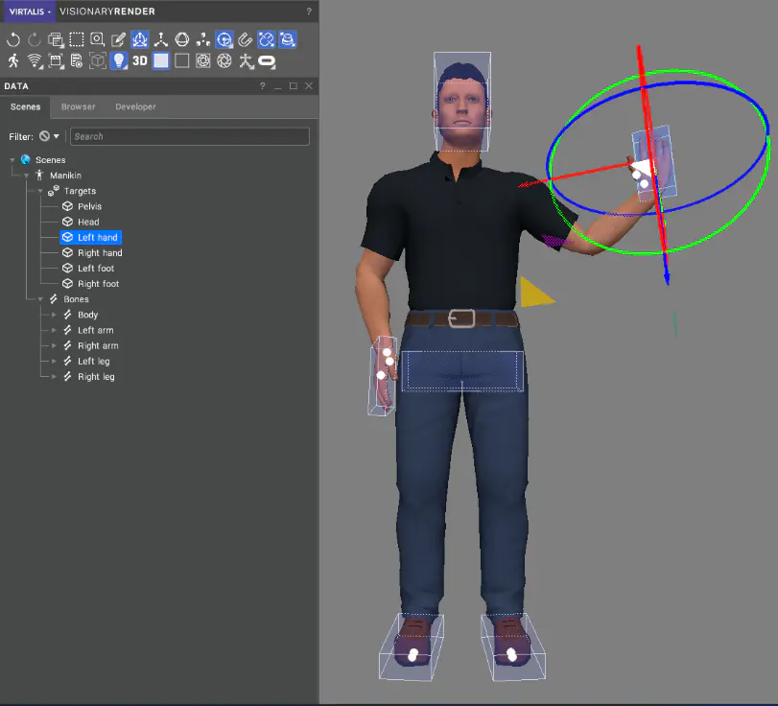Collapse the Bones group
778x706 pixels.
40,299
